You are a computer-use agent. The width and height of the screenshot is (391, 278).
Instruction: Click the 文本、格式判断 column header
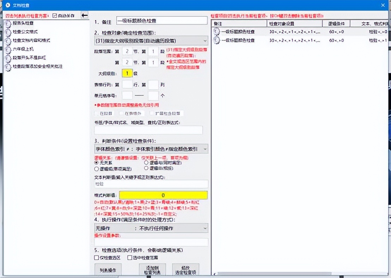click(x=369, y=24)
